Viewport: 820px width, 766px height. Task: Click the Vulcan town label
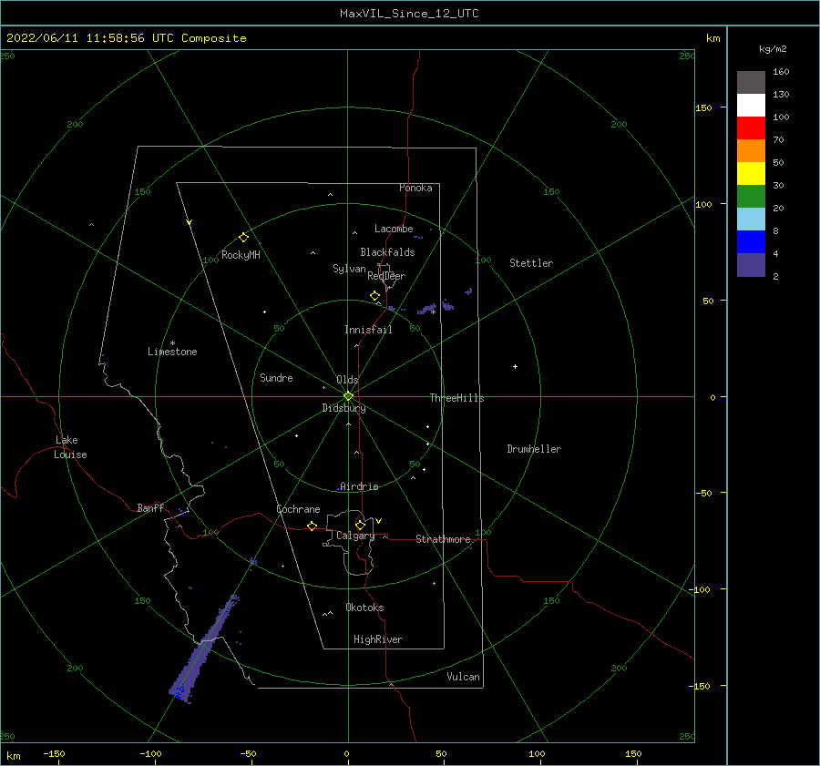click(x=463, y=677)
